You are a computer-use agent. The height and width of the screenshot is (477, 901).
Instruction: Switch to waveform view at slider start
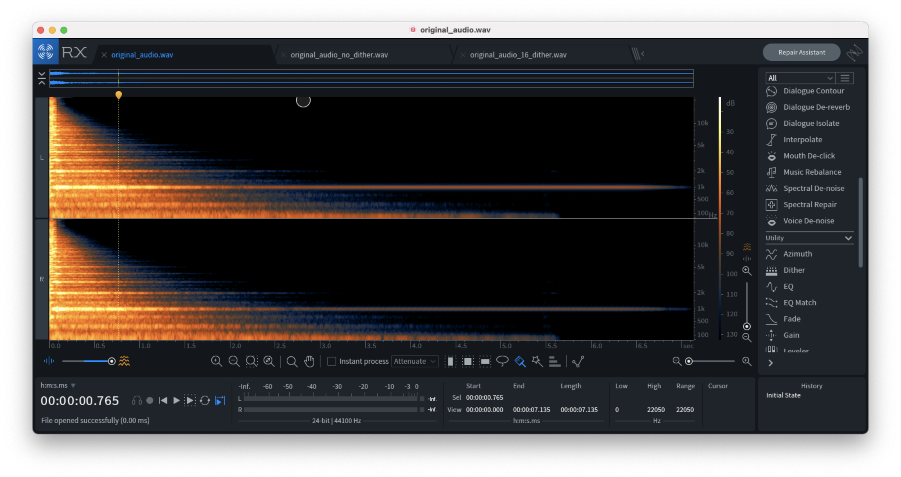coord(49,361)
